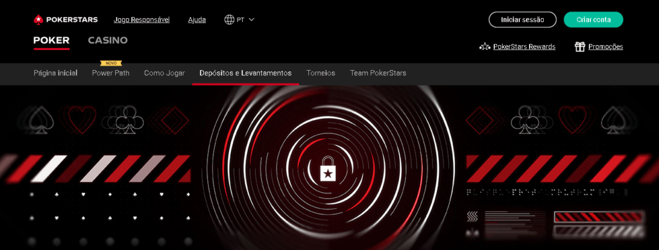Go to Página inicial menu item
The width and height of the screenshot is (659, 250).
(55, 73)
